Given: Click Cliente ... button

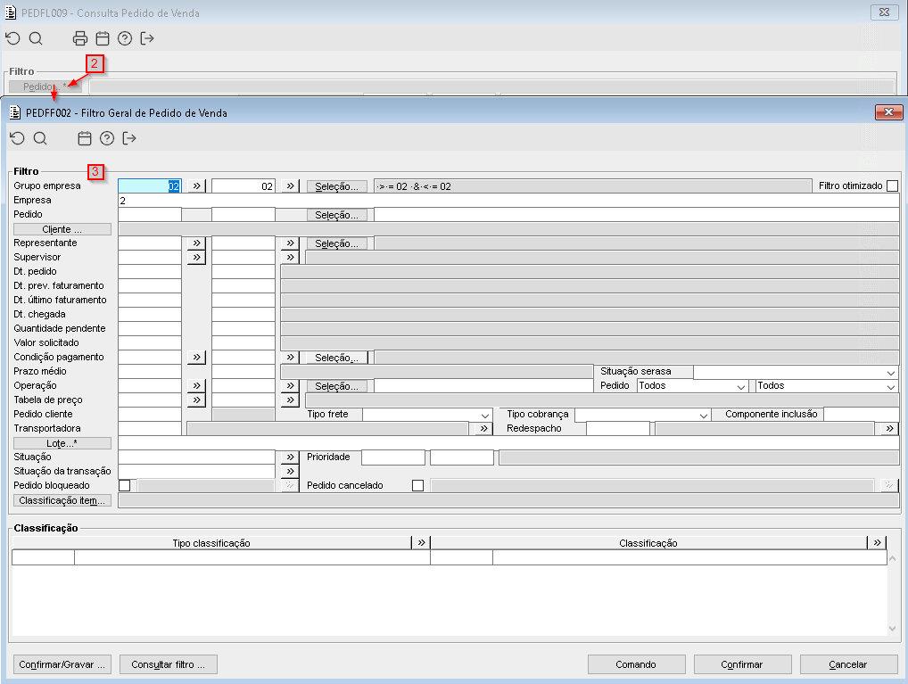Looking at the screenshot, I should click(62, 229).
